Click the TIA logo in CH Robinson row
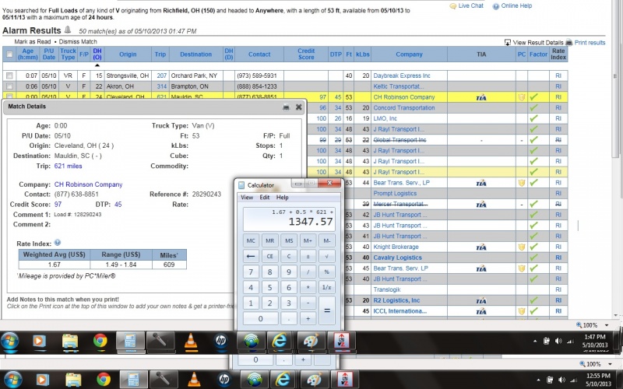The width and height of the screenshot is (623, 389). point(481,97)
